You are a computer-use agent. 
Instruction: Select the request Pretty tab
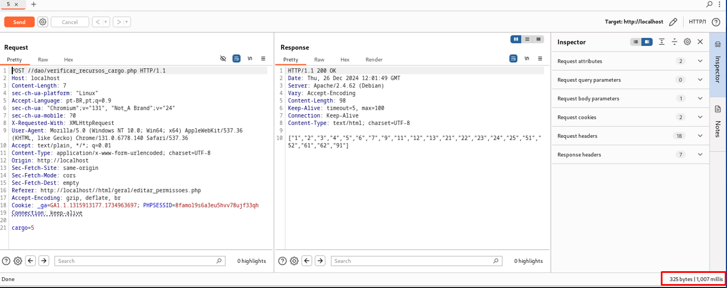pos(15,59)
